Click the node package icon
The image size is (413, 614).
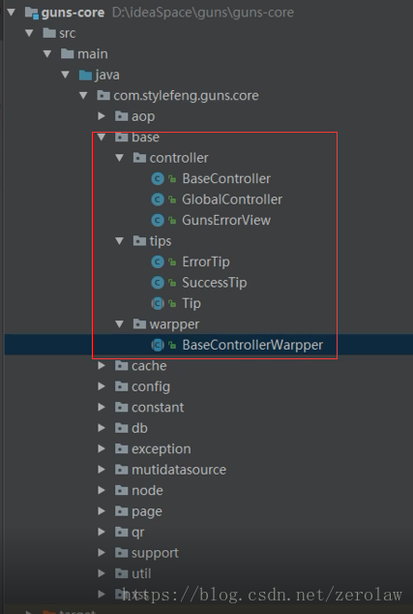coord(121,490)
